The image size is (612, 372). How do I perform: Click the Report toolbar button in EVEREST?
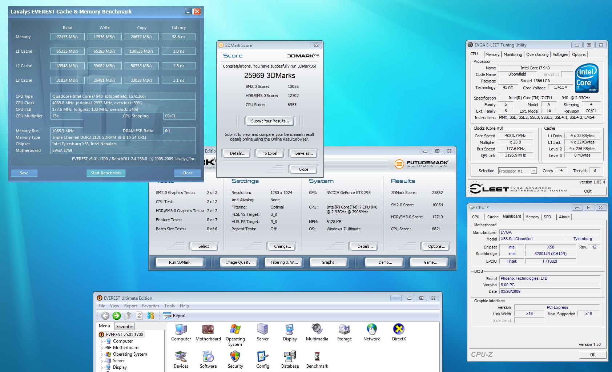[x=174, y=316]
